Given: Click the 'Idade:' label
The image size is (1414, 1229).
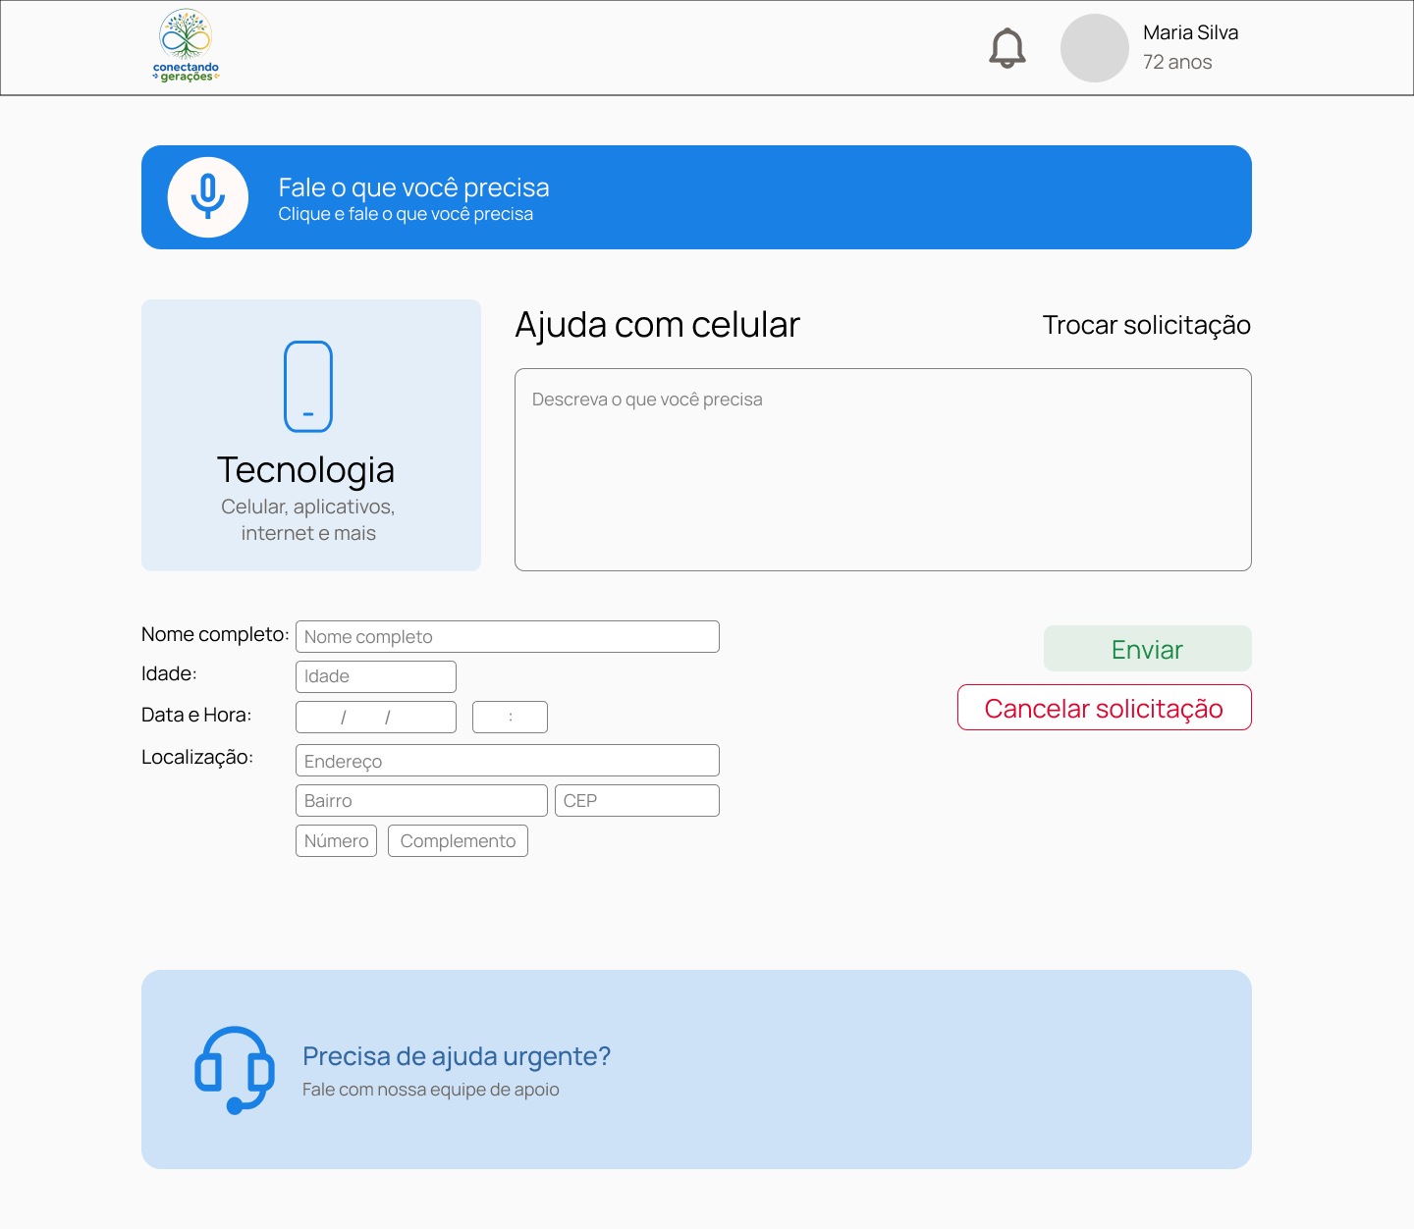Looking at the screenshot, I should pyautogui.click(x=169, y=673).
